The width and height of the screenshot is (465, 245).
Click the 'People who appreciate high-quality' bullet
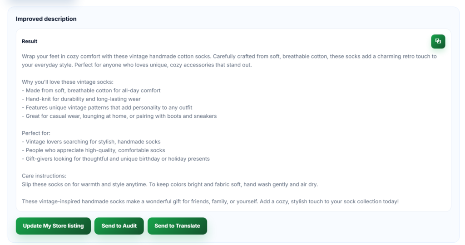coord(94,150)
